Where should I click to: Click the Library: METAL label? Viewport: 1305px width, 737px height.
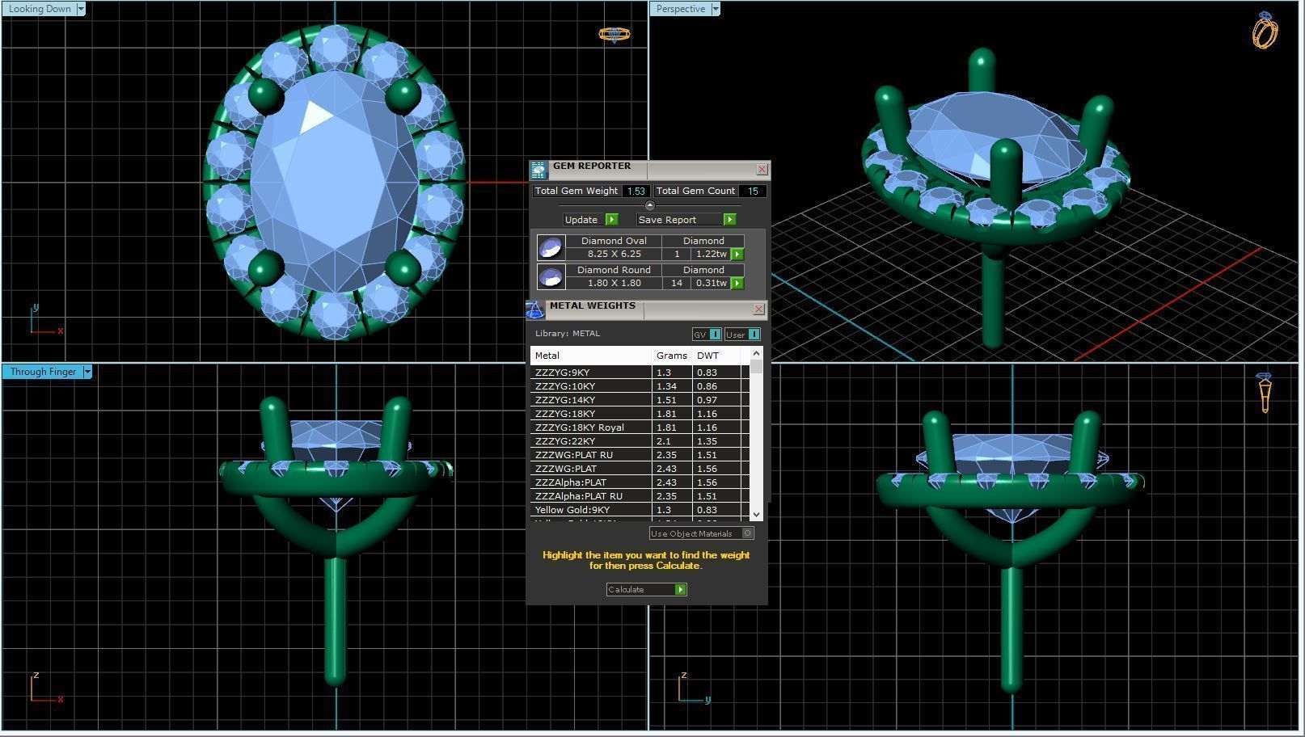(568, 333)
